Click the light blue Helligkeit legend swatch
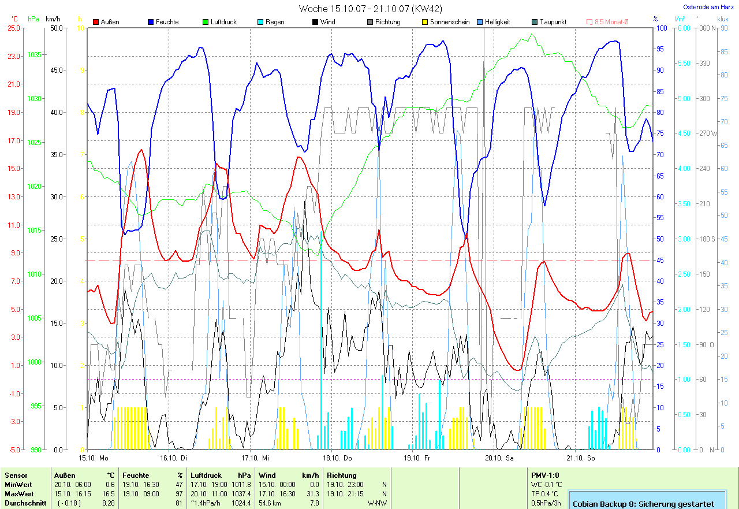 tap(480, 22)
